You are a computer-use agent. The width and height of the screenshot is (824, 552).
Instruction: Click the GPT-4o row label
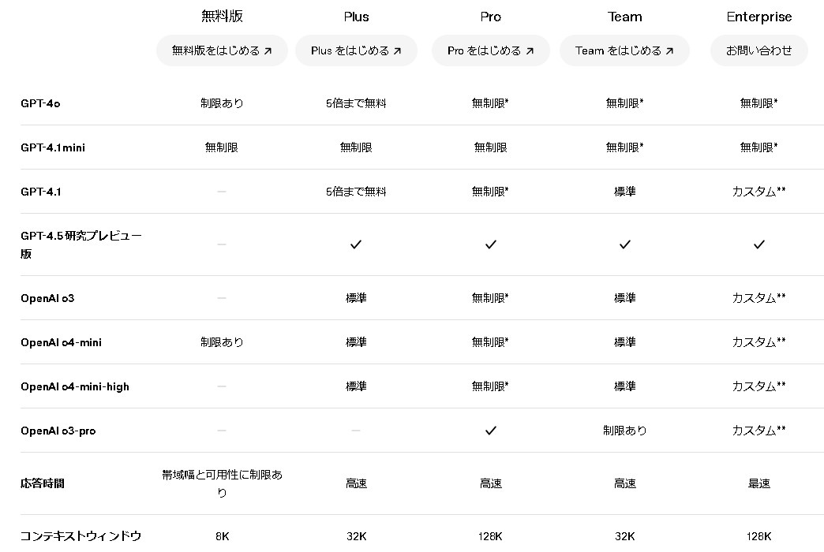pos(40,103)
